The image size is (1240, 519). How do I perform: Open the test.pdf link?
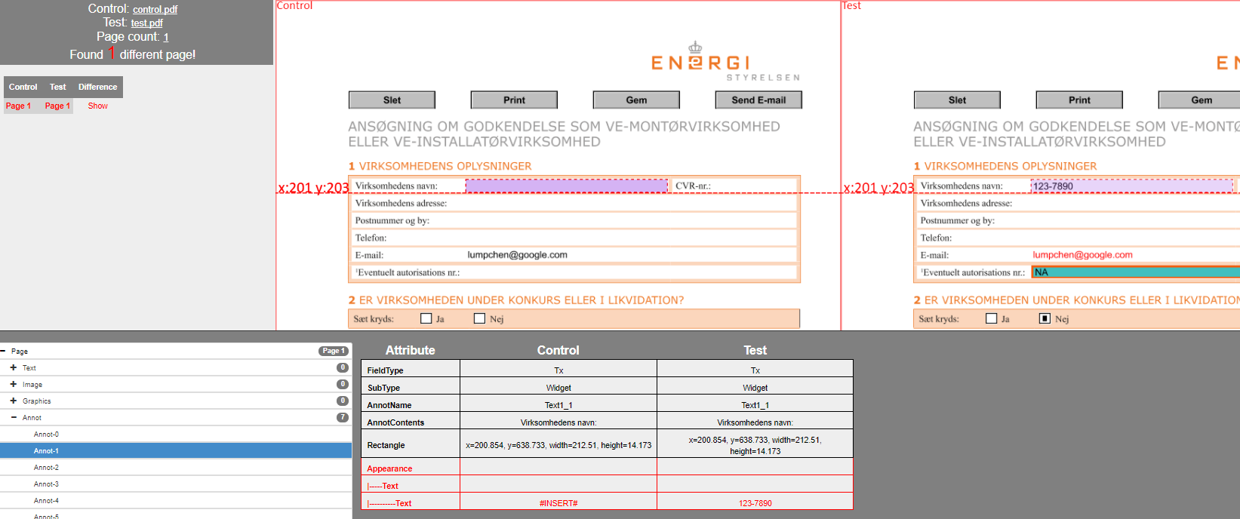[147, 23]
